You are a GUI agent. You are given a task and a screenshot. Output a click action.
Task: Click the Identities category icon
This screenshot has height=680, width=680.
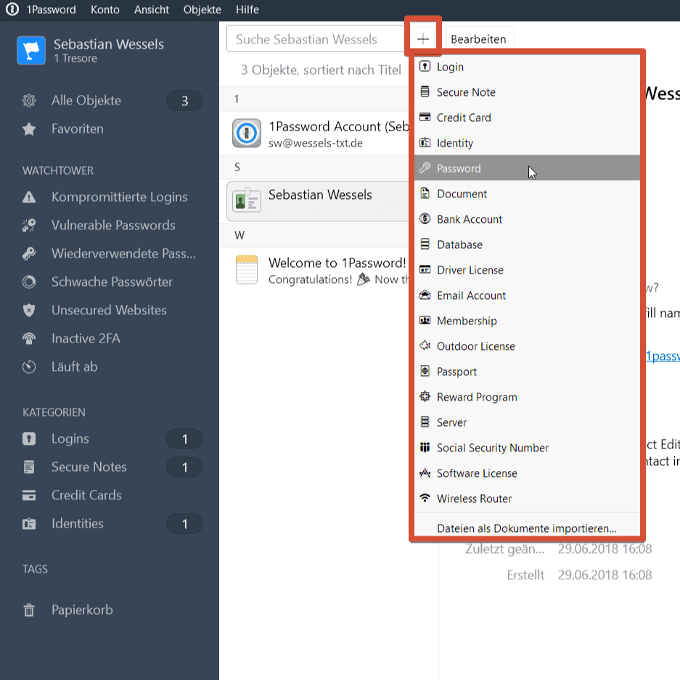pos(29,524)
